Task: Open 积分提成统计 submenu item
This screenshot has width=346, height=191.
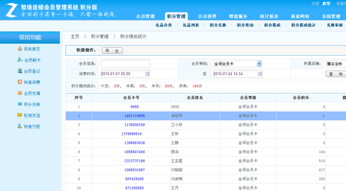Action: pos(303,25)
